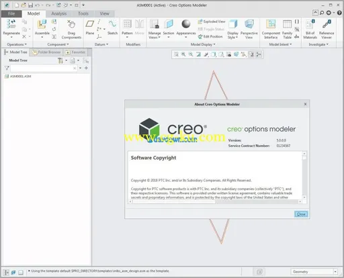344x278 pixels.
Task: Click the Regenerate icon
Action: click(11, 24)
